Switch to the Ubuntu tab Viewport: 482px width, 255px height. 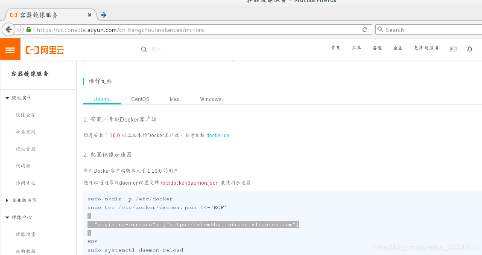[102, 99]
